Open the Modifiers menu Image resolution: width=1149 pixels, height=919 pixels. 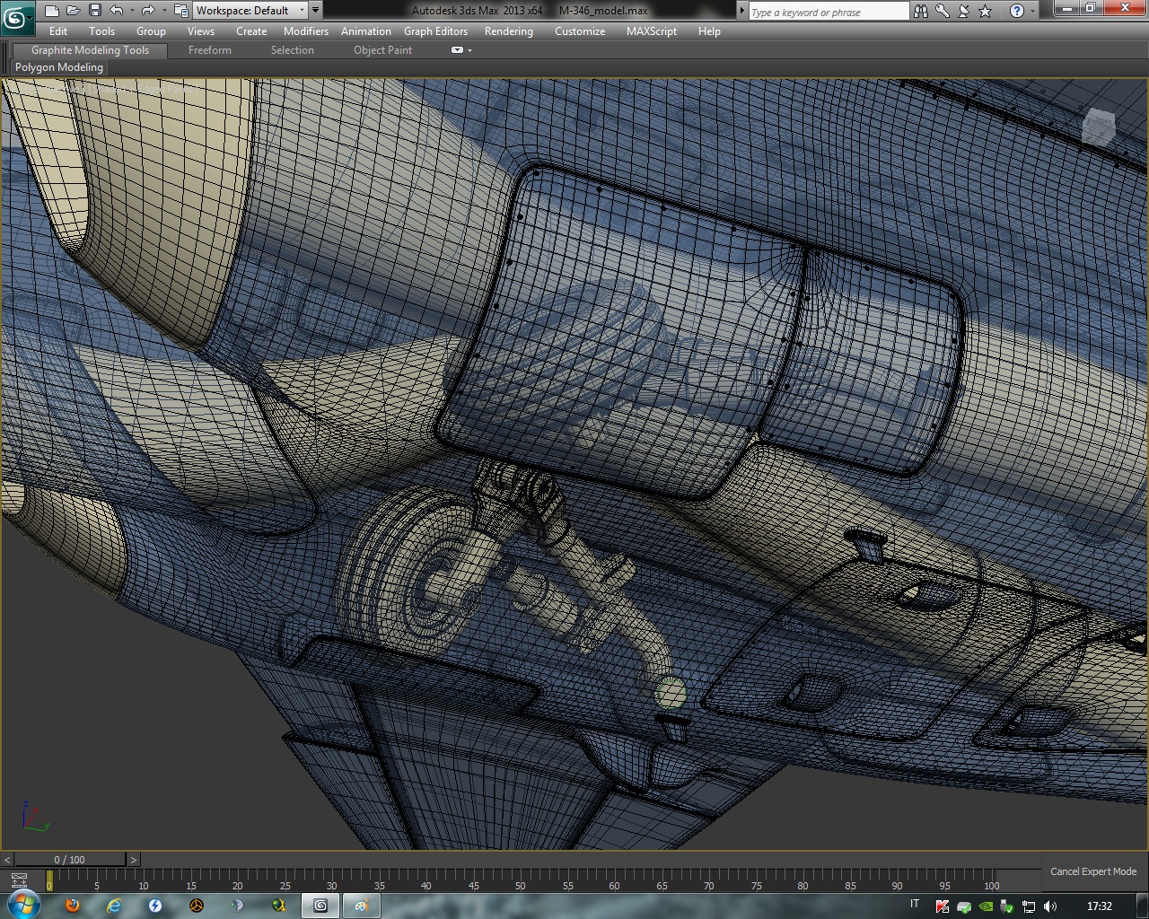306,31
